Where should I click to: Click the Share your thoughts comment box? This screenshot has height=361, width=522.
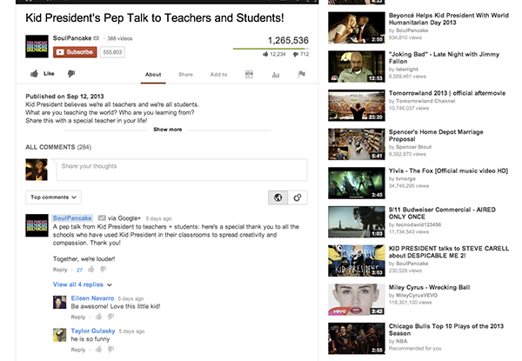pyautogui.click(x=182, y=170)
